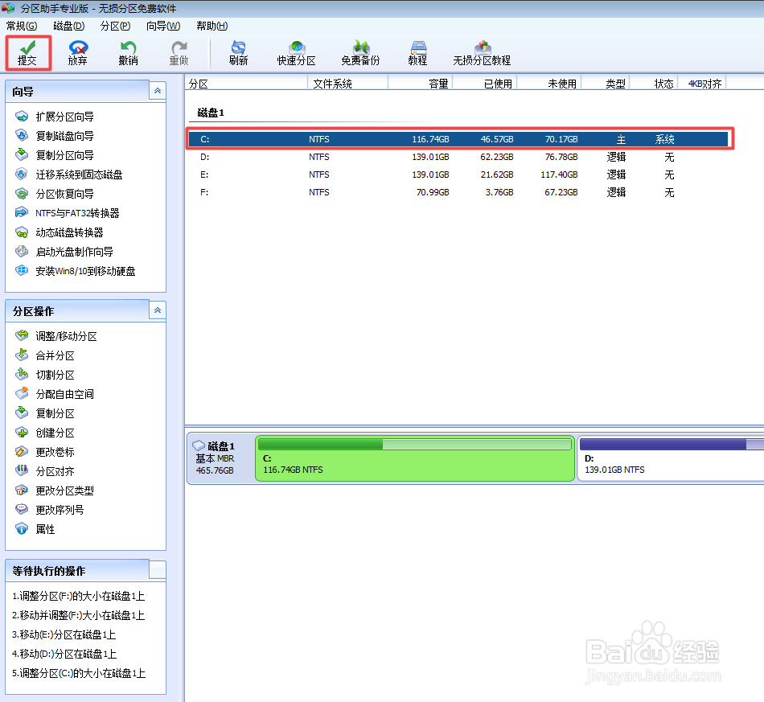Open the 常规(G) menu

22,26
